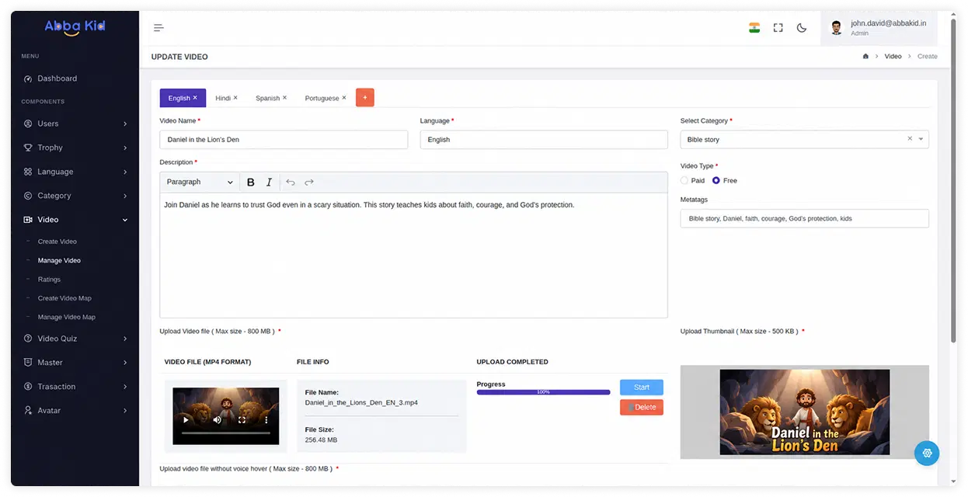Select the Free video type
The image size is (968, 497).
point(716,180)
